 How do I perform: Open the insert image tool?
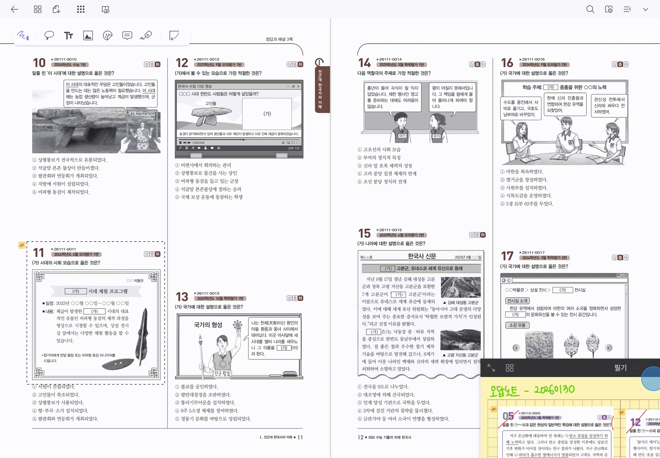[x=88, y=35]
